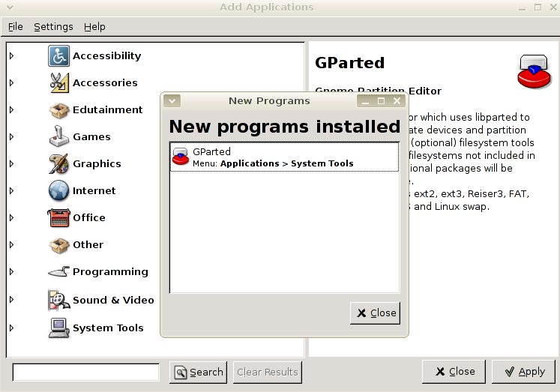Select the Games joystick icon

(x=58, y=136)
